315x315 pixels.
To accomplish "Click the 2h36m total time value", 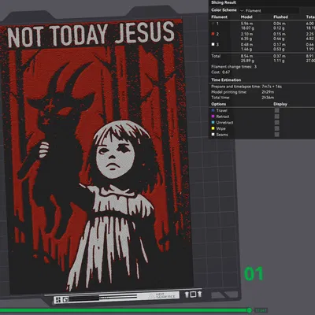I will [x=268, y=98].
